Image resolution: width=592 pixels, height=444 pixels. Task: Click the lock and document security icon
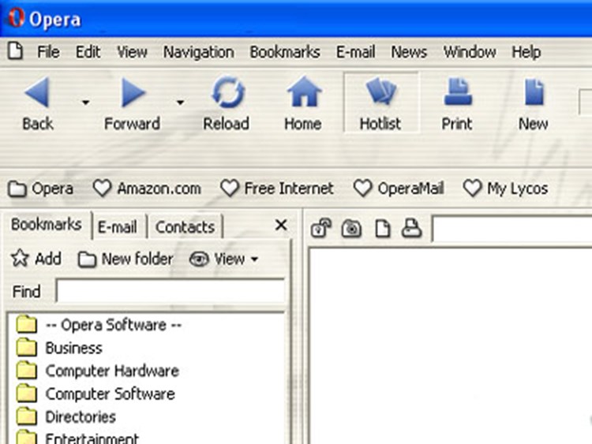pyautogui.click(x=321, y=228)
